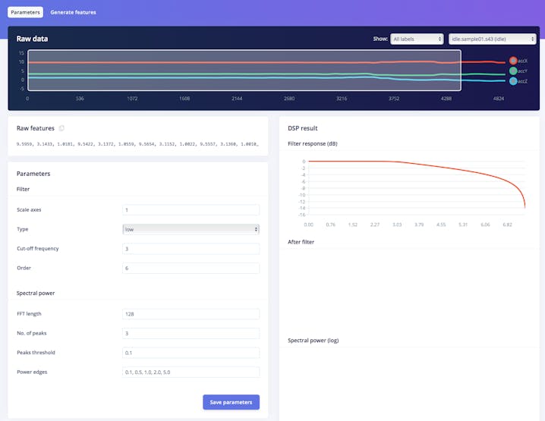Focus the FFT length input field
This screenshot has width=545, height=421.
click(x=191, y=314)
